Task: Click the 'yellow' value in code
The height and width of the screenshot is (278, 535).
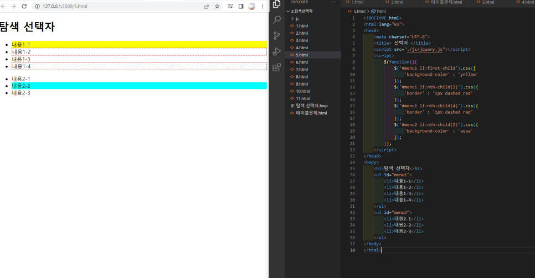Action: 468,74
